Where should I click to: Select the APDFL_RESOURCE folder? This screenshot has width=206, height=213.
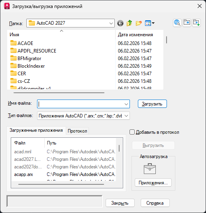coord(33,51)
